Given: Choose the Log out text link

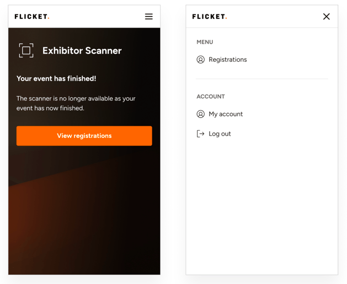Looking at the screenshot, I should pos(220,134).
